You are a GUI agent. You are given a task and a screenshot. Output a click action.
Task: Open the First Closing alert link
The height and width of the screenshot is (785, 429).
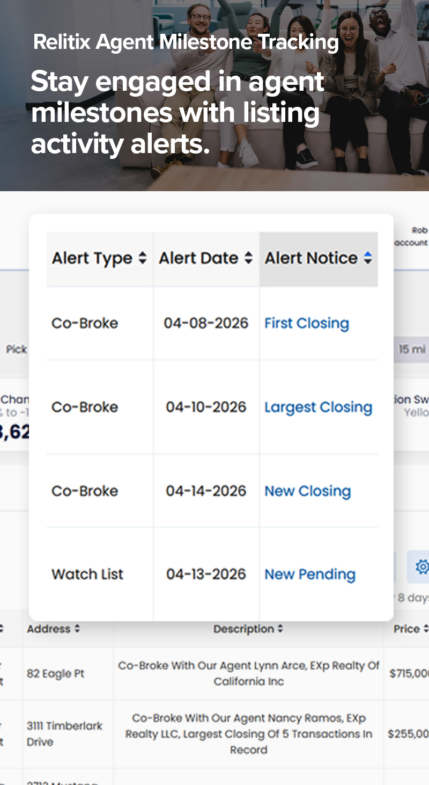pyautogui.click(x=306, y=323)
